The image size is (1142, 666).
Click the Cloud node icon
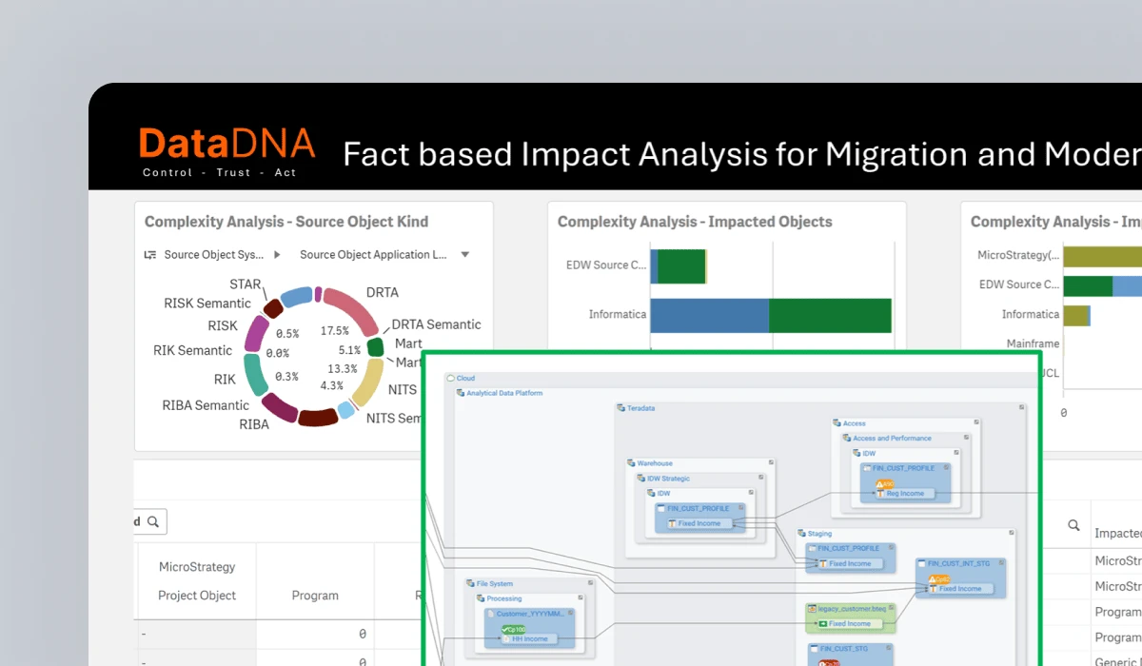[451, 379]
